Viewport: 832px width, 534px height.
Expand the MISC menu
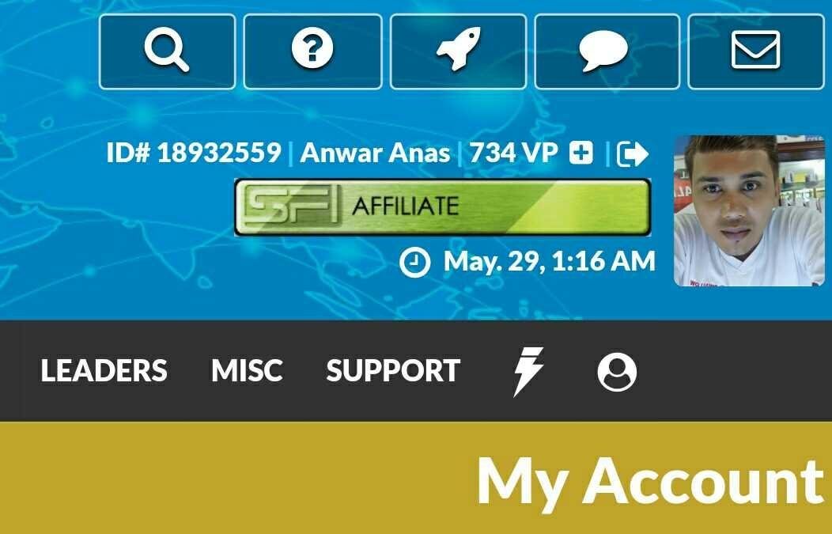click(x=247, y=370)
